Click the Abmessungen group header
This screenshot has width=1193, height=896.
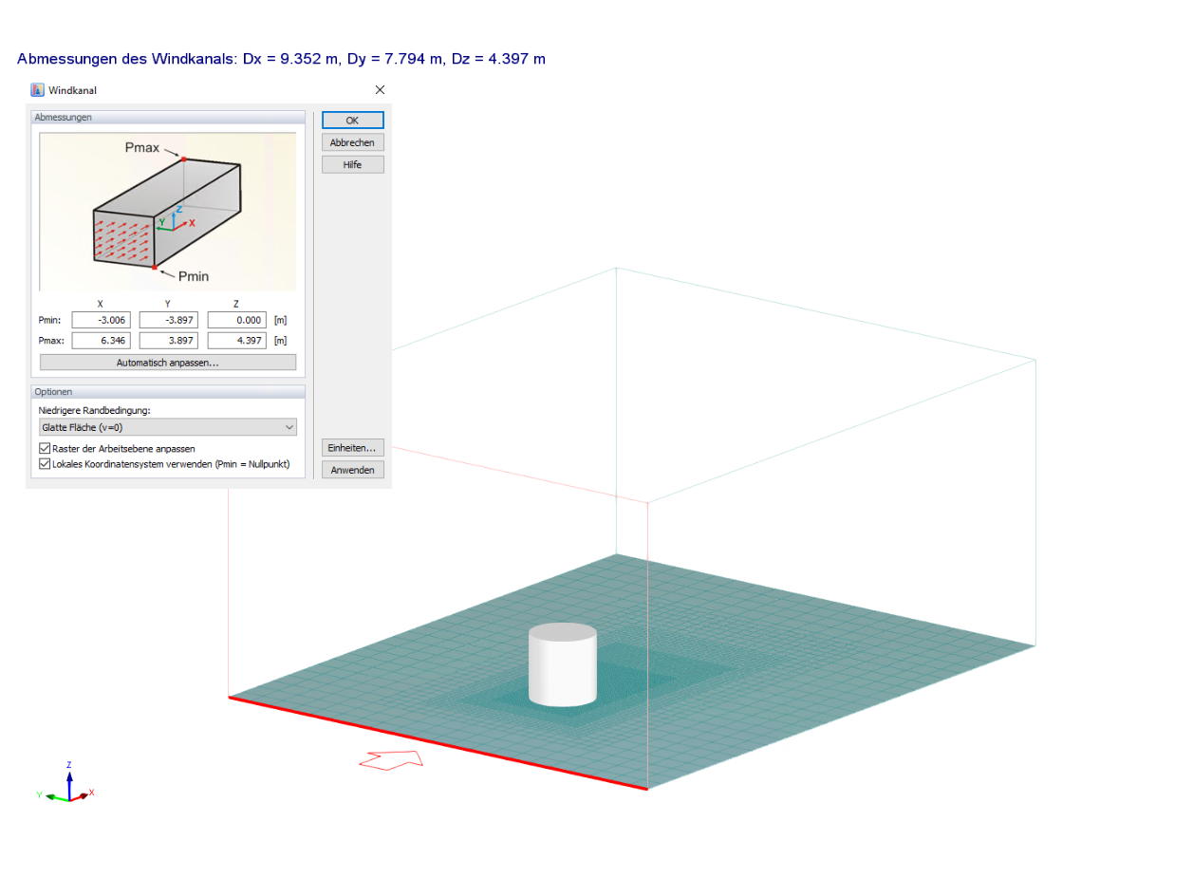pyautogui.click(x=168, y=118)
